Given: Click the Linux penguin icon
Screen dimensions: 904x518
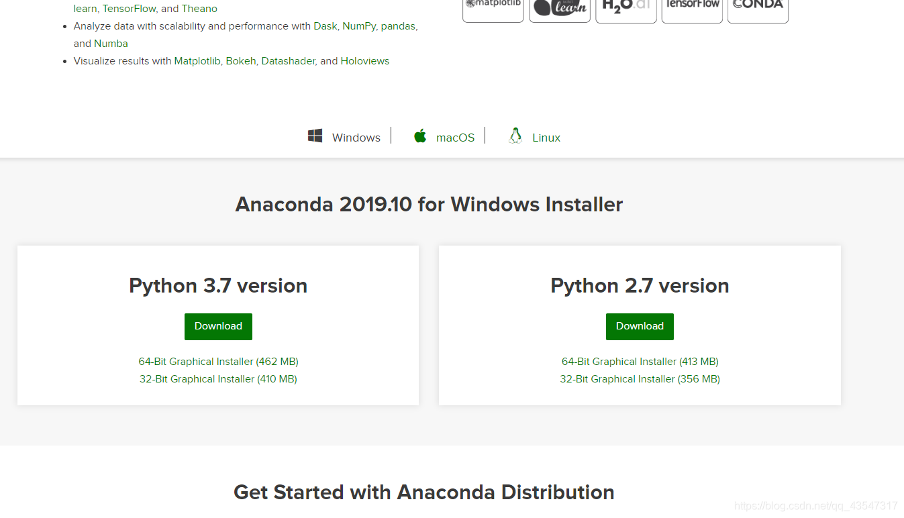Looking at the screenshot, I should 515,136.
